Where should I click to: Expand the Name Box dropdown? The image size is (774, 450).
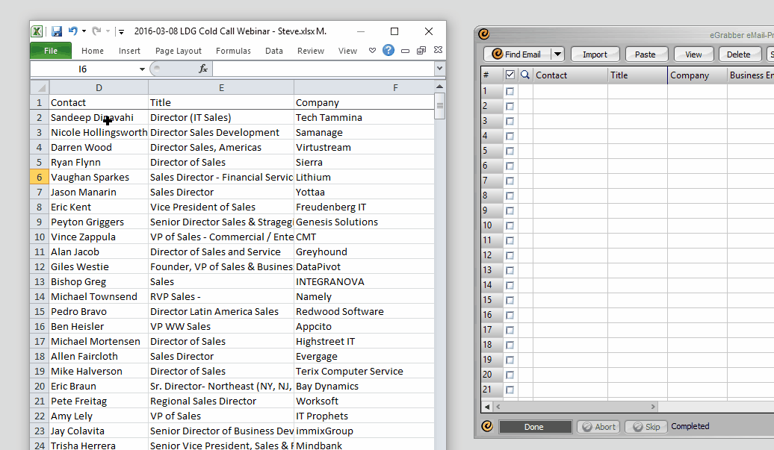[x=142, y=69]
